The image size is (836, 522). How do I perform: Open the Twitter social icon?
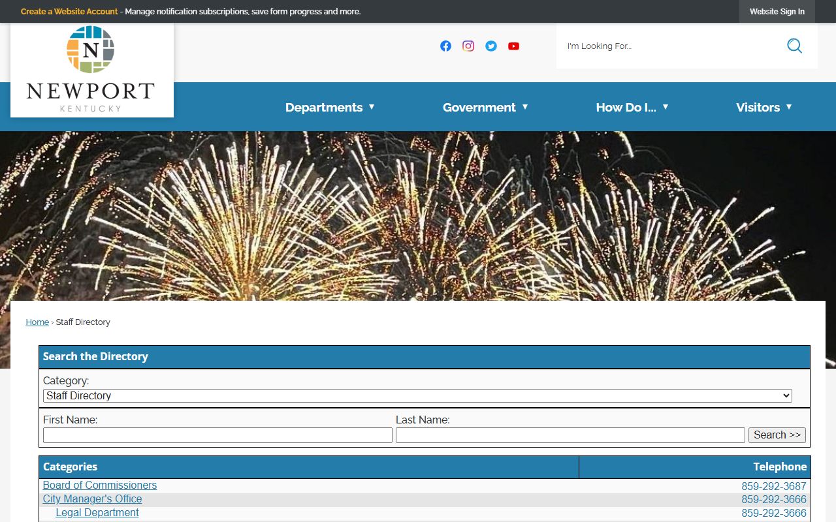coord(491,46)
